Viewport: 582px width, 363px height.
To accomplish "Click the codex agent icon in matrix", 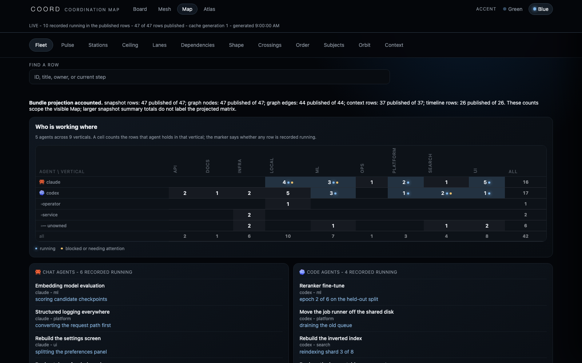I will pos(42,193).
